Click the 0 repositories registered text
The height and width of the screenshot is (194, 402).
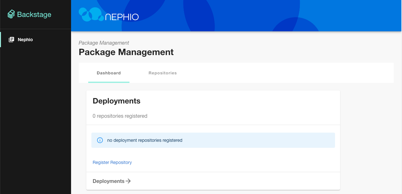pyautogui.click(x=120, y=116)
